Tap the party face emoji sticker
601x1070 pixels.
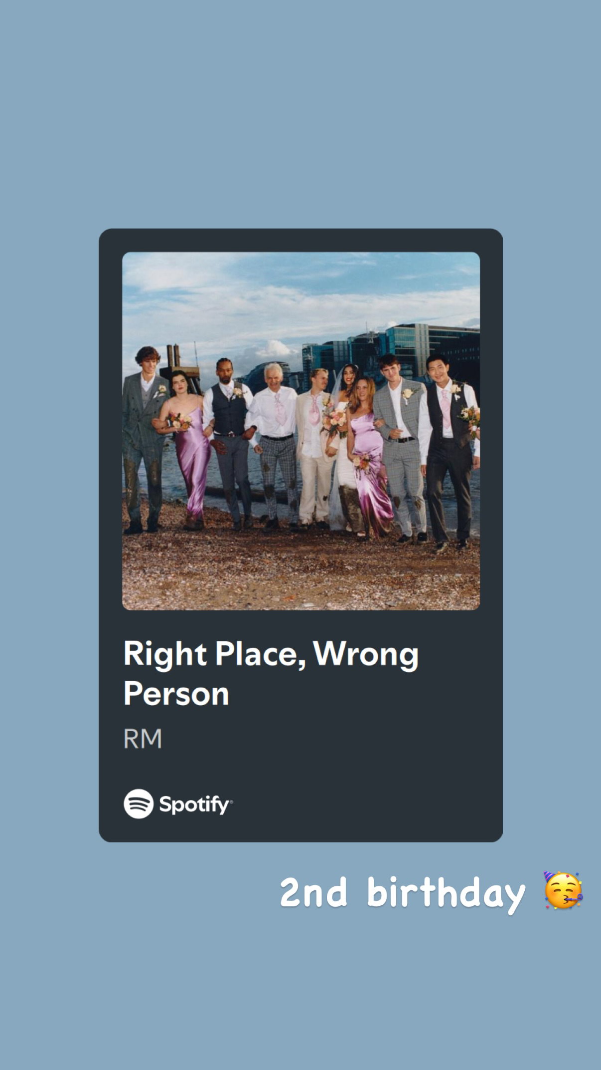point(563,890)
